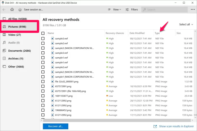Image resolution: width=197 pixels, height=131 pixels.
Task: Click the search magnifier icon
Action: click(144, 10)
